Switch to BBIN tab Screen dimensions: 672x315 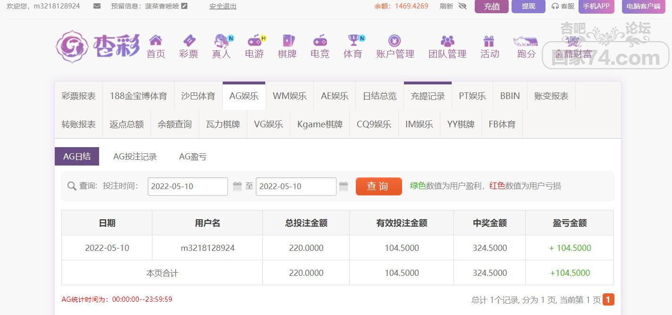click(x=510, y=96)
